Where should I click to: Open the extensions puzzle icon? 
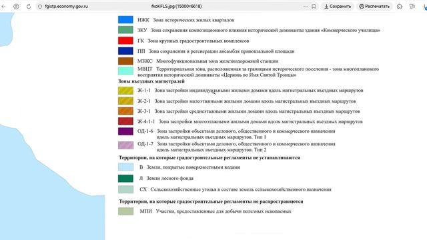point(400,6)
